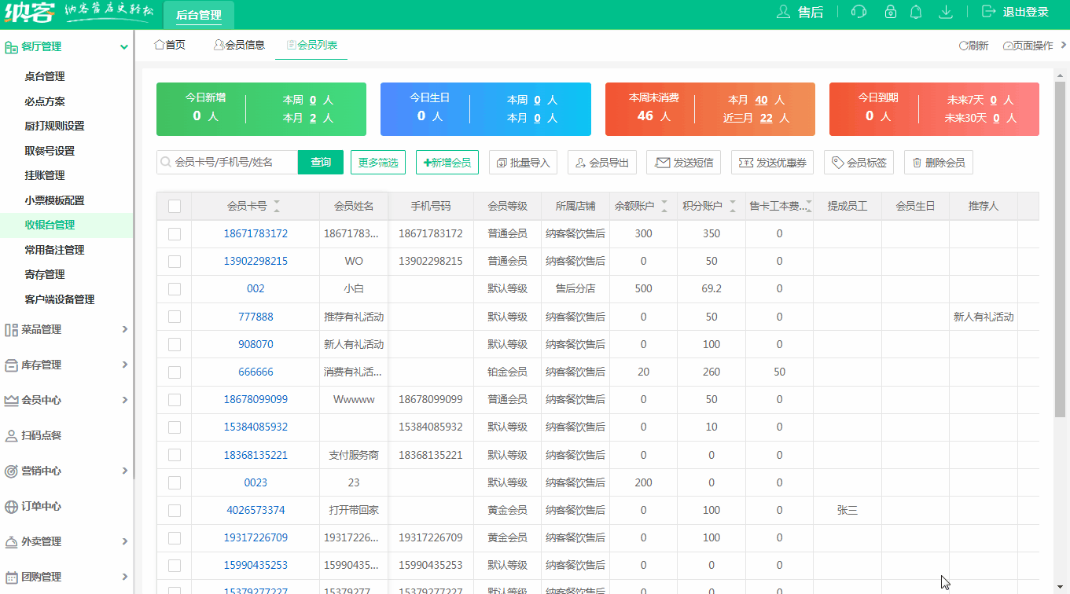Open the 批量导入 batch import tool
Image resolution: width=1070 pixels, height=594 pixels.
tap(523, 162)
